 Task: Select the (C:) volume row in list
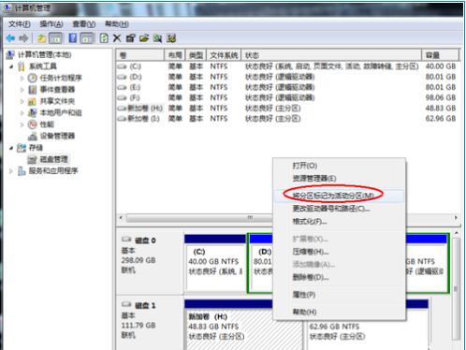tap(287, 66)
